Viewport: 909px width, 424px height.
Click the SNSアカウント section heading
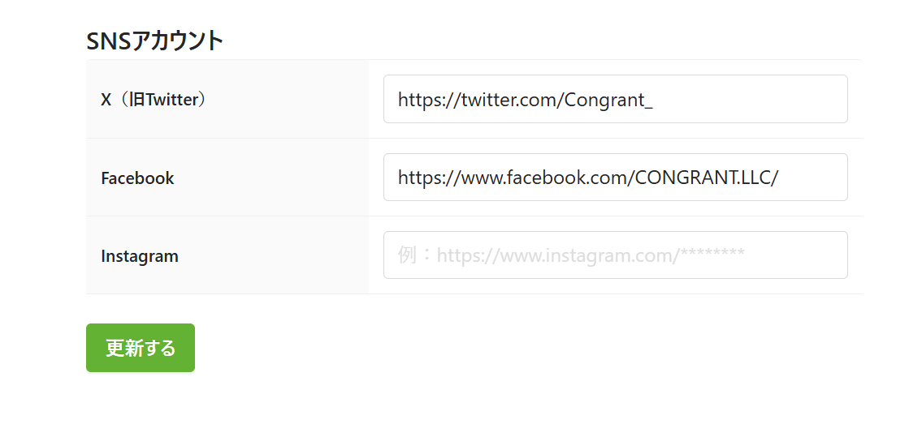click(154, 41)
